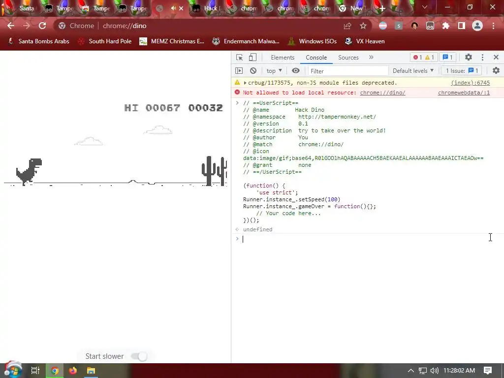504x378 pixels.
Task: Select the JavaScript context 'top' dropdown
Action: click(x=274, y=71)
